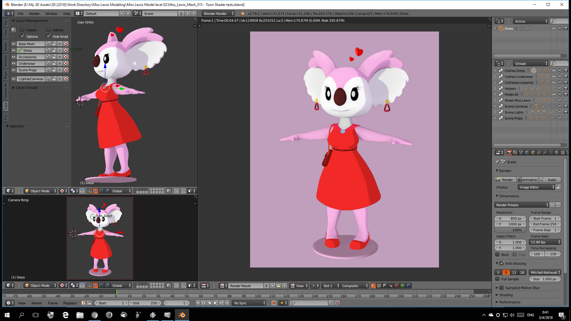The image size is (571, 321).
Task: Enable the Classic checkbox
Action: click(x=22, y=30)
